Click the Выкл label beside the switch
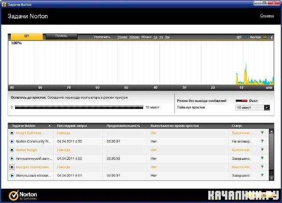 click(x=253, y=101)
